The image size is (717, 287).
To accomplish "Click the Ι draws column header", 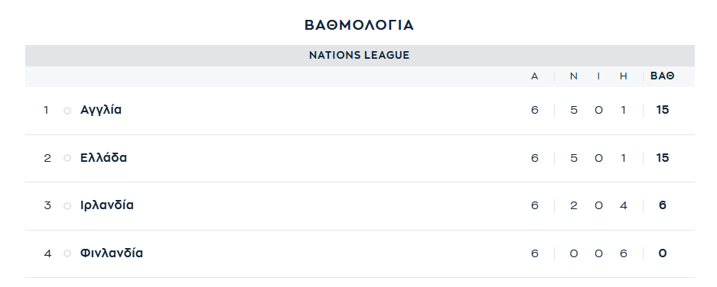I will (598, 76).
